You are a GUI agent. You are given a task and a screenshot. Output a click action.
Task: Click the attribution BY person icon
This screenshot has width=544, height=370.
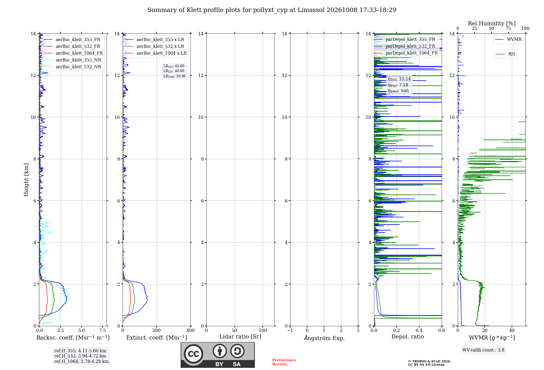click(x=220, y=351)
